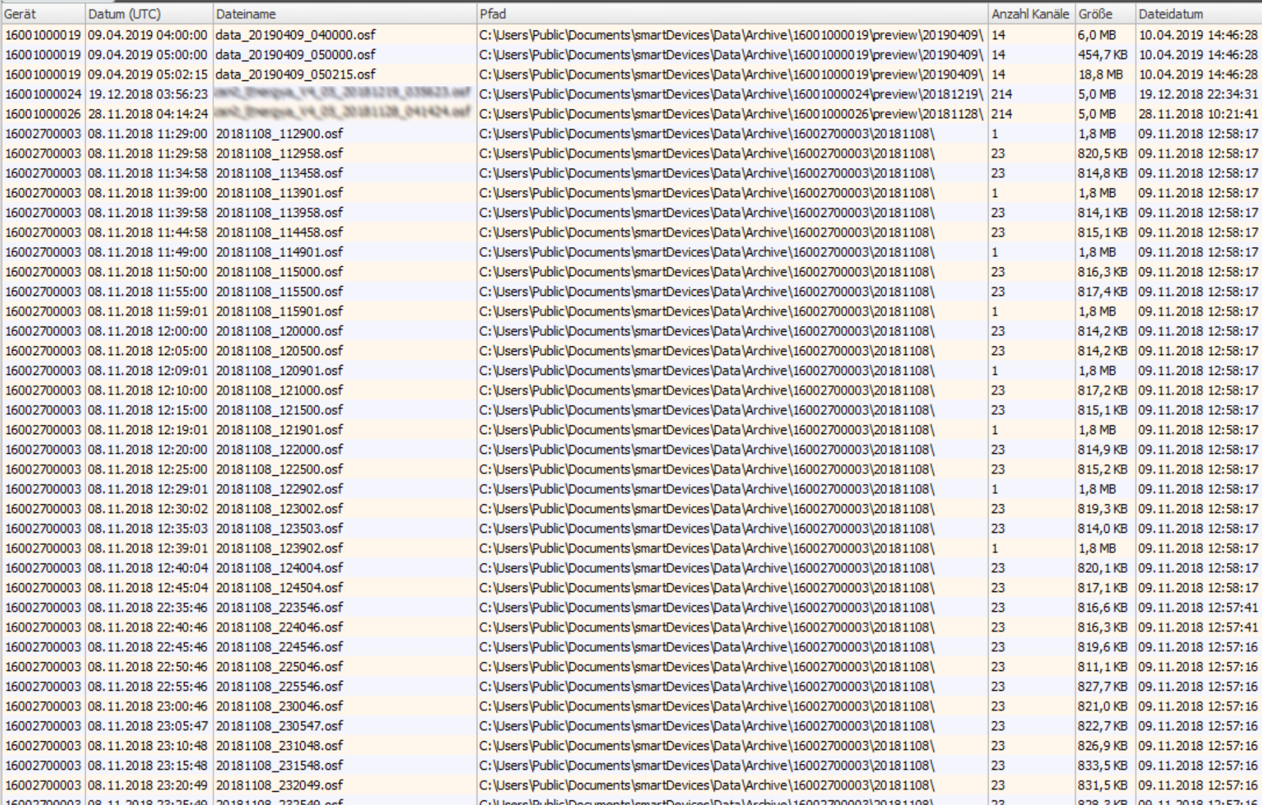
Task: Select file 20181108_121500.osf
Action: (x=279, y=410)
